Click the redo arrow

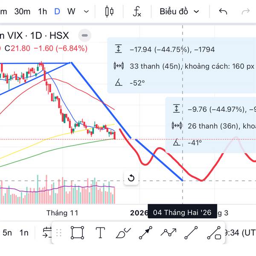click(x=245, y=12)
